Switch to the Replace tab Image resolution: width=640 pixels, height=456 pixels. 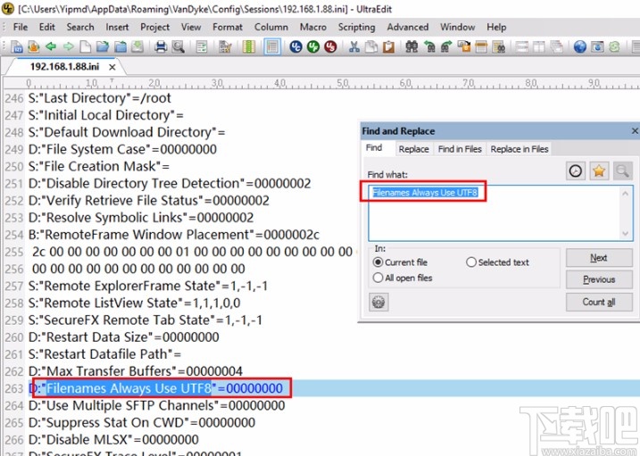click(413, 149)
